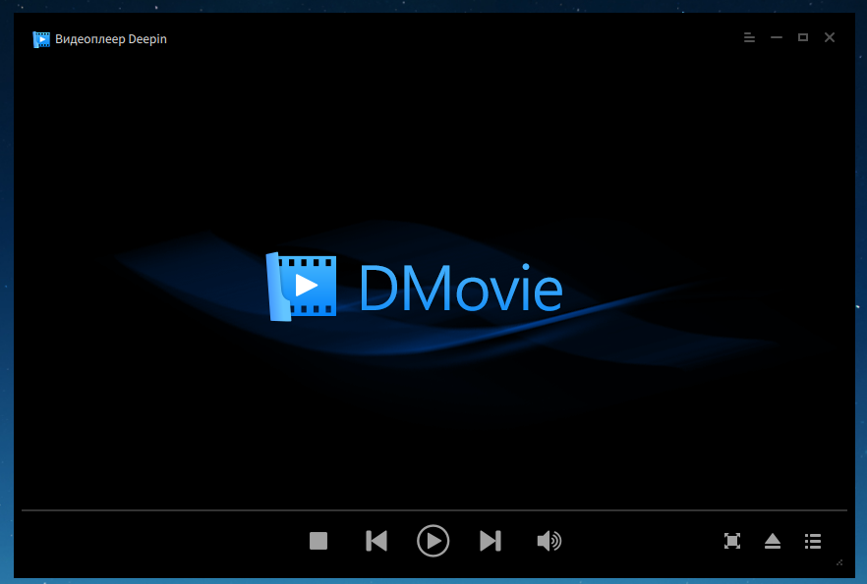This screenshot has width=867, height=584.
Task: Enter fullscreen mode
Action: [x=732, y=541]
